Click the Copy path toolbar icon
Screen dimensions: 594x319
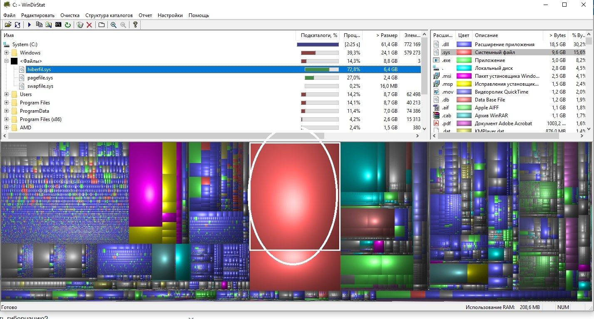tap(39, 25)
